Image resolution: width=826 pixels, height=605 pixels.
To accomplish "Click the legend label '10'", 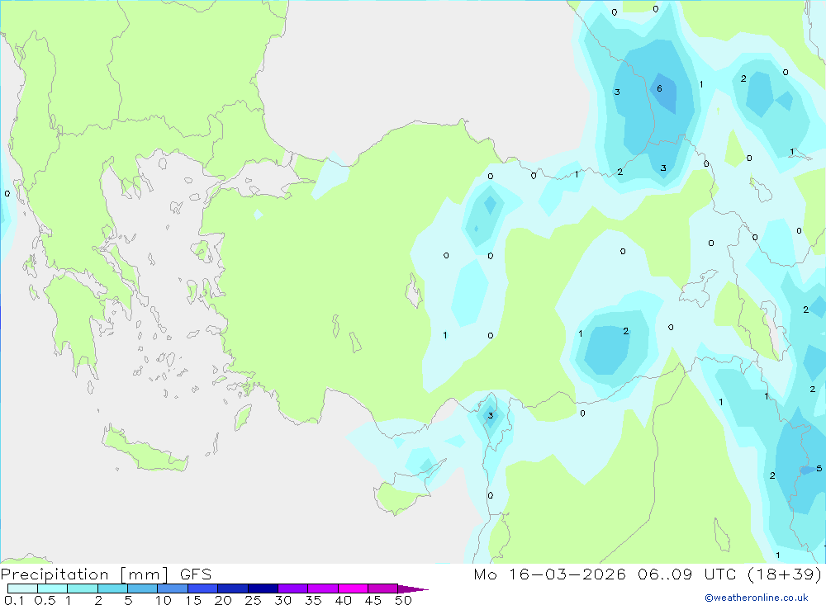I will (164, 600).
